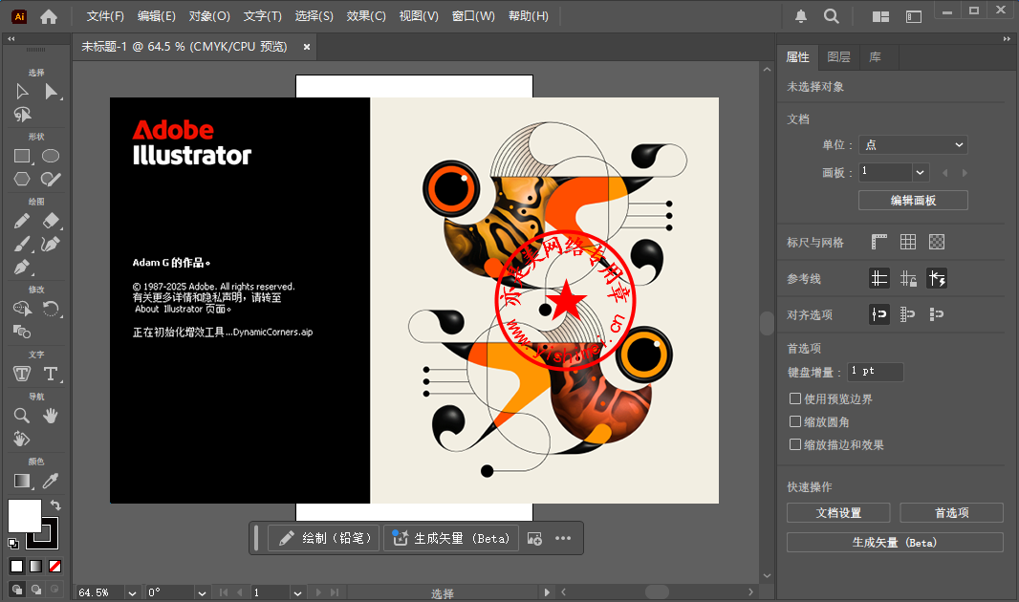Open the zoom level dropdown in status bar
This screenshot has width=1019, height=602.
(132, 592)
